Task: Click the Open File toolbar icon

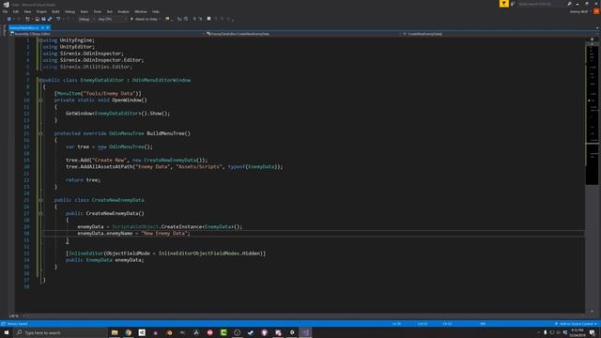Action: [38, 19]
